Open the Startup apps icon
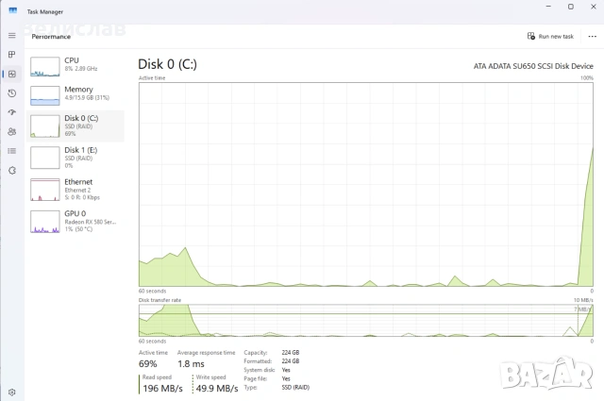This screenshot has width=604, height=401. click(12, 112)
